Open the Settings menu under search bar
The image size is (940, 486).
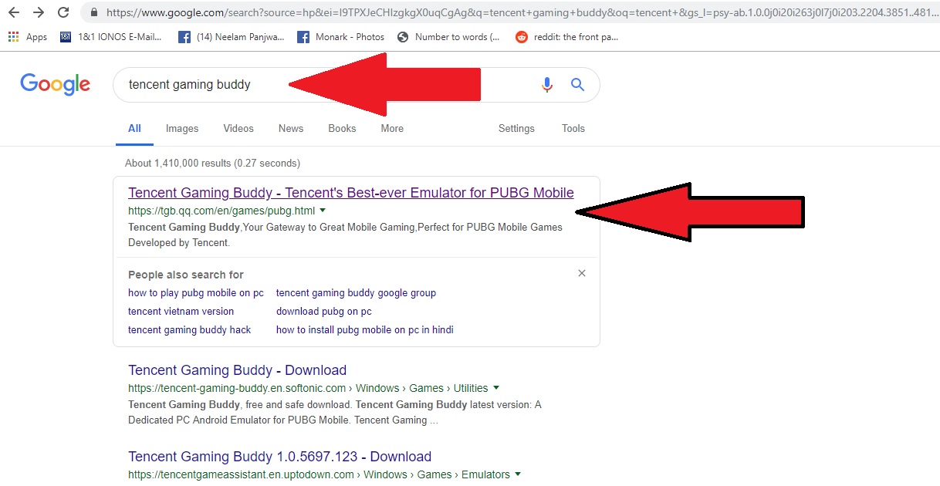click(516, 128)
